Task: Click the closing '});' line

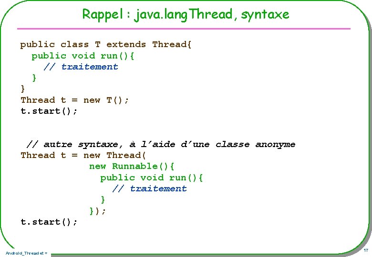Action: (97, 211)
